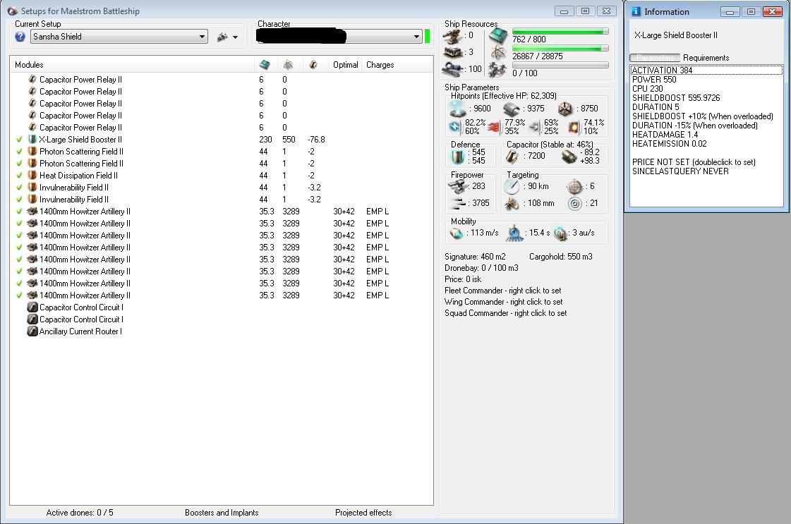This screenshot has height=524, width=791.
Task: Click the explosive resistance icon at 74.1%
Action: pos(574,126)
